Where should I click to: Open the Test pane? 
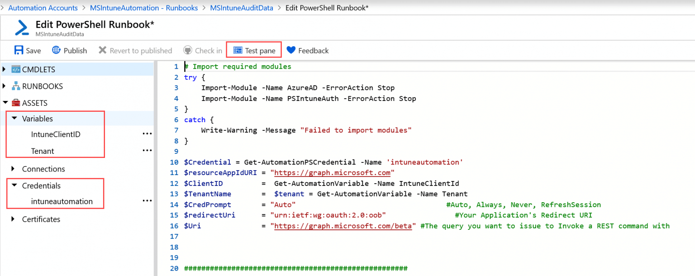tap(253, 50)
